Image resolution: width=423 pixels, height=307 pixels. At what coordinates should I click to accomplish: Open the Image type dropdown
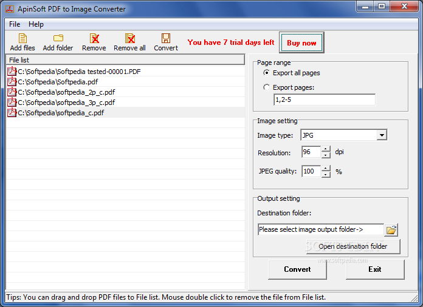click(x=382, y=135)
